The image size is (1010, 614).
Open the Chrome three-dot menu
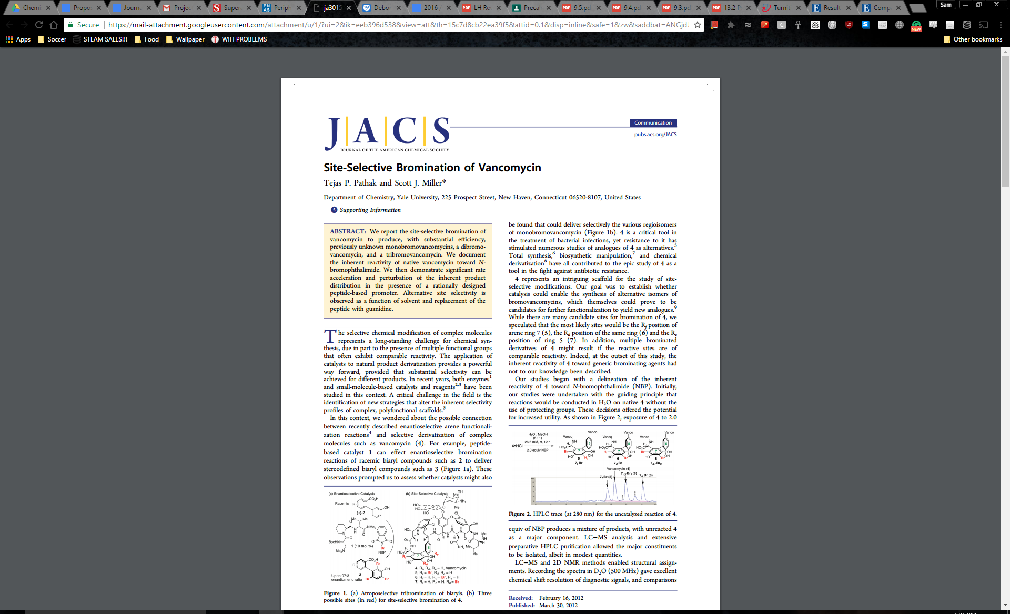[1000, 25]
